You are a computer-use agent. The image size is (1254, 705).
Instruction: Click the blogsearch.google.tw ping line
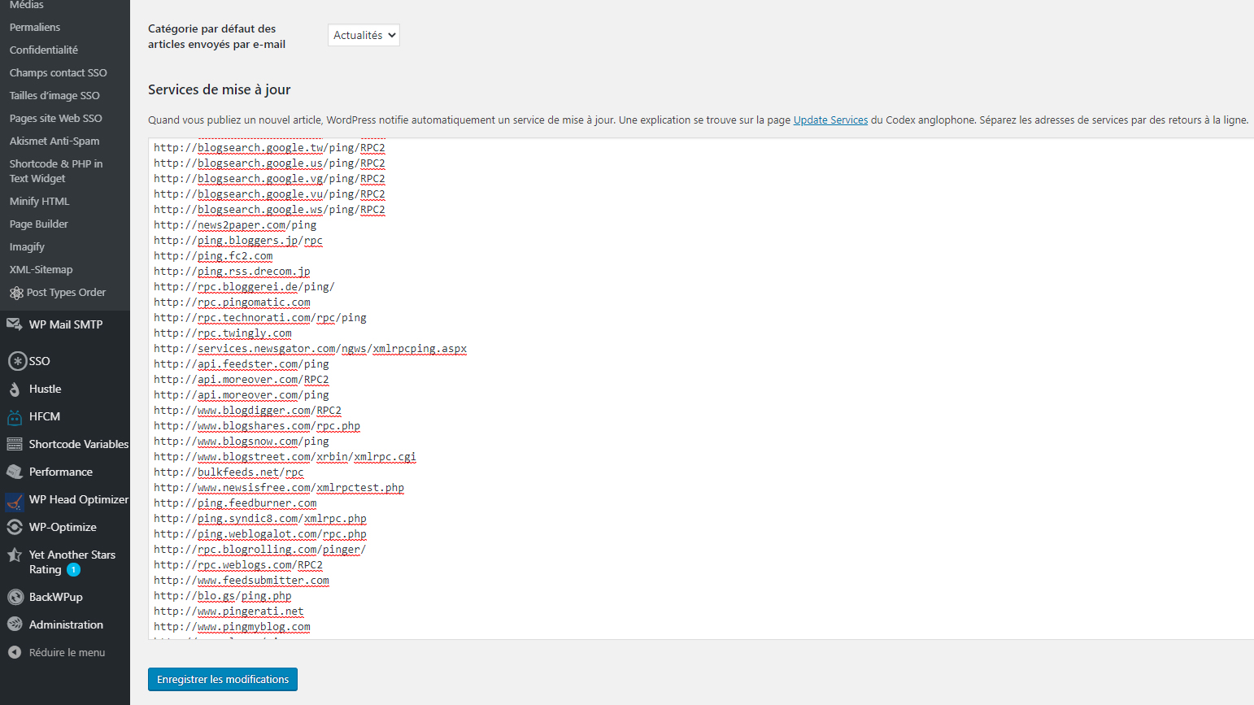point(269,148)
